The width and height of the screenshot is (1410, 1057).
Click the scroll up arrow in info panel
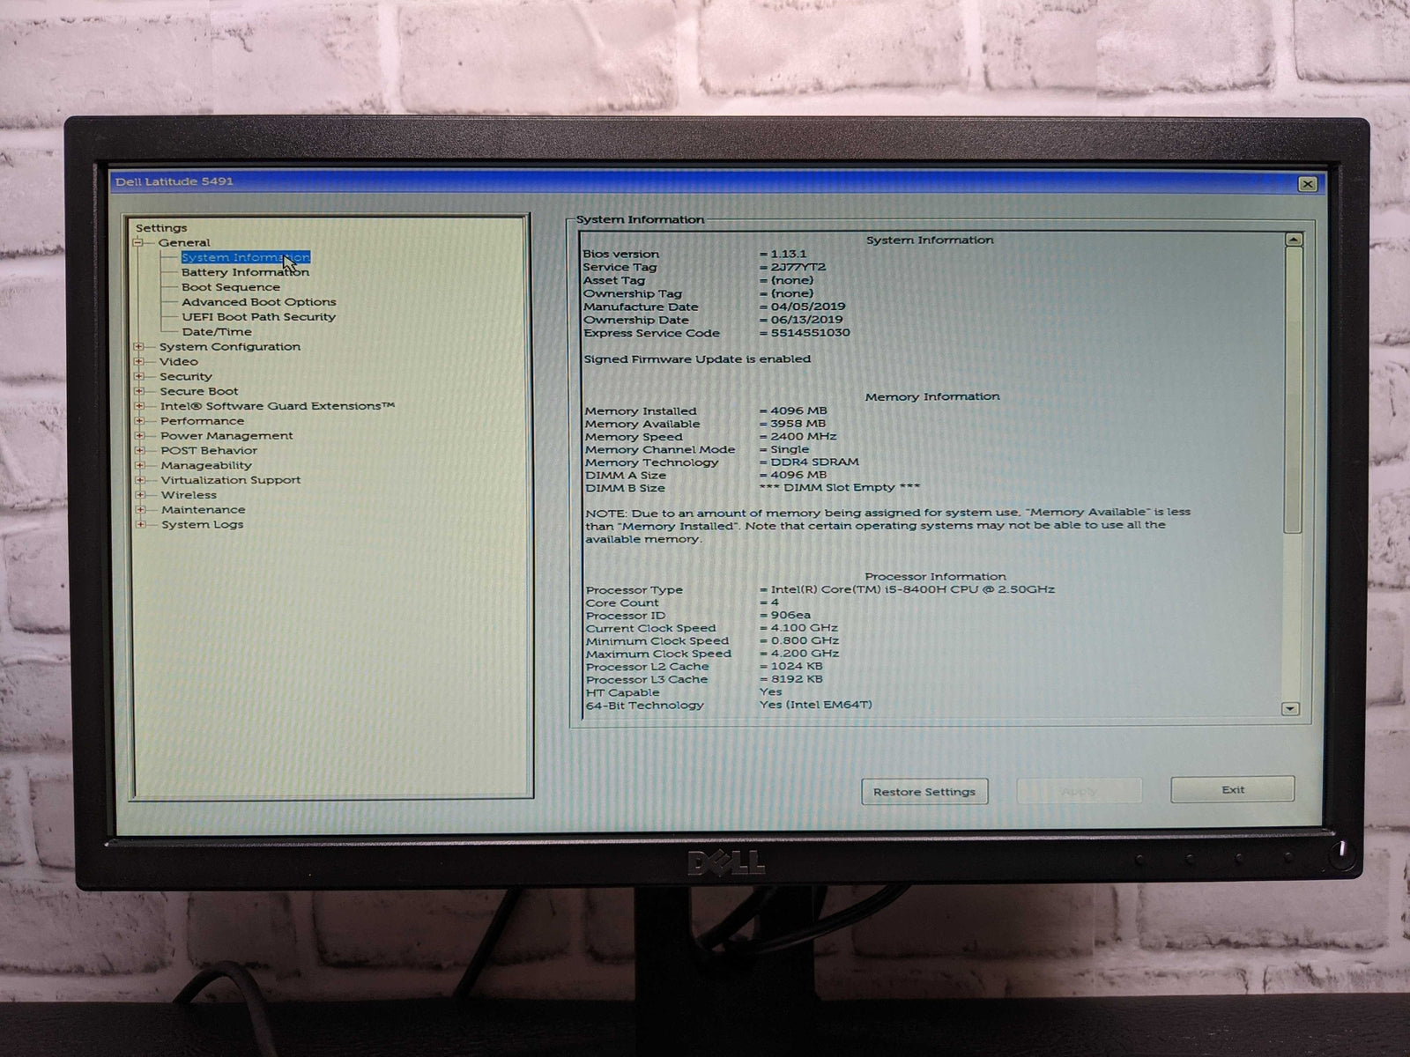click(x=1293, y=240)
